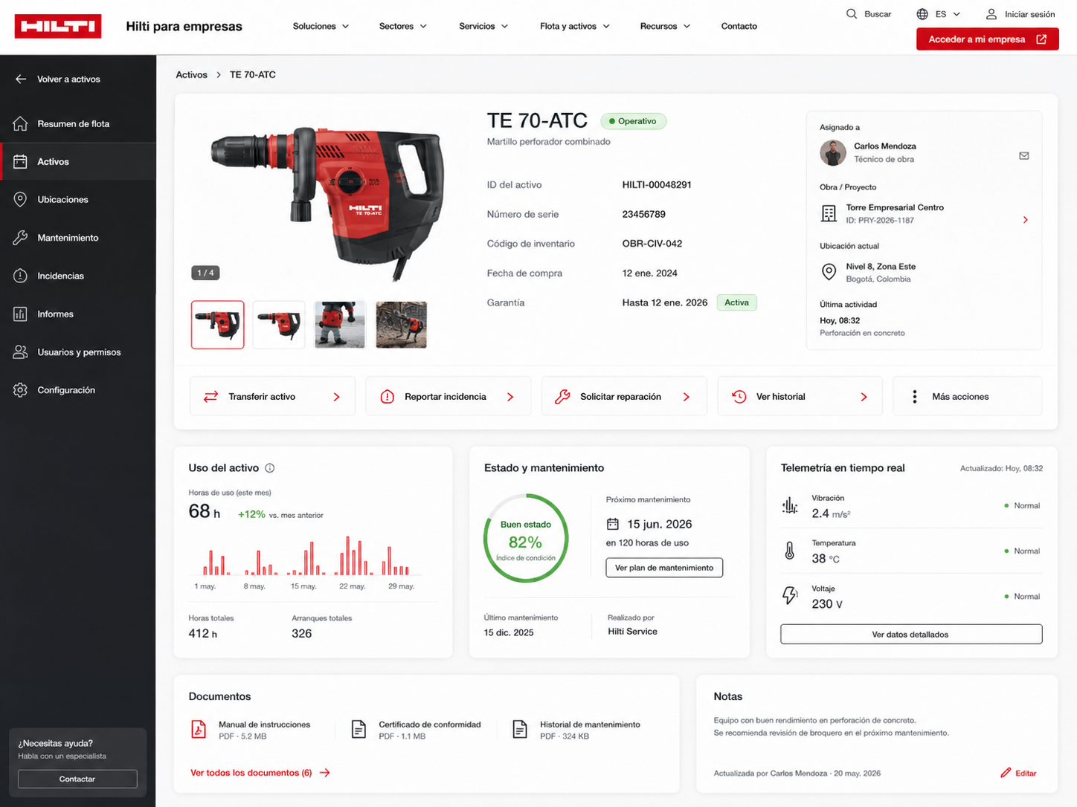Click the calendar icon beside 15 jun. 2026
Image resolution: width=1077 pixels, height=807 pixels.
[x=612, y=524]
